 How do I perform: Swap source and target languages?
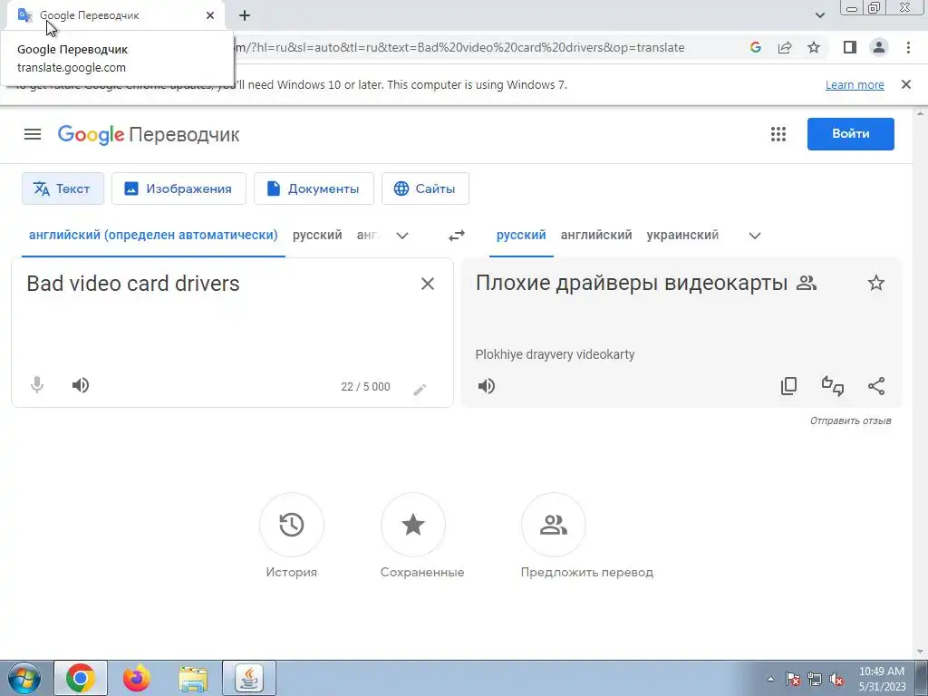(457, 236)
